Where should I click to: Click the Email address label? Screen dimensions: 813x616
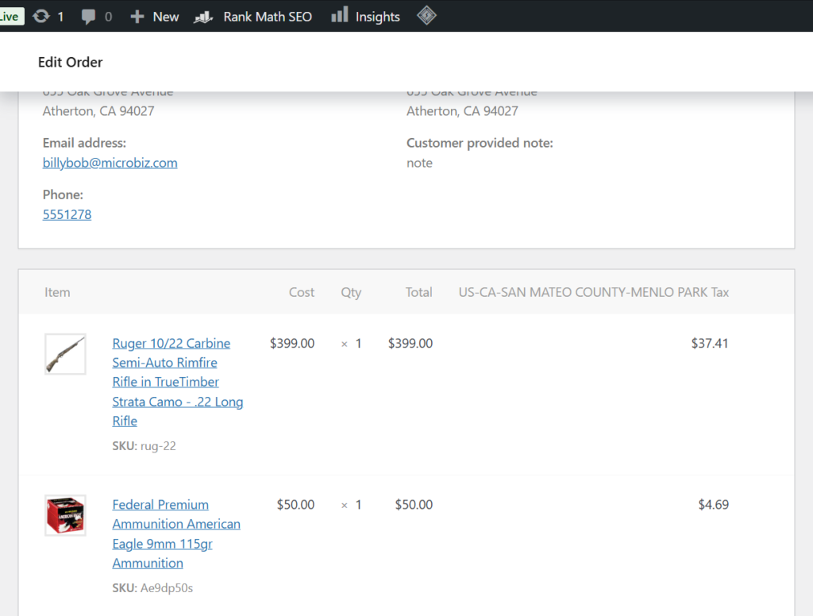click(84, 143)
